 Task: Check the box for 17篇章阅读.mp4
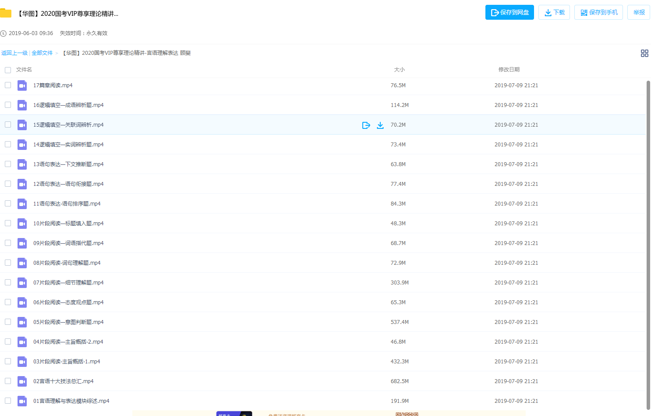tap(8, 85)
